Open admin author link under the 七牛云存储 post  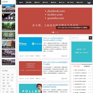(22, 56)
